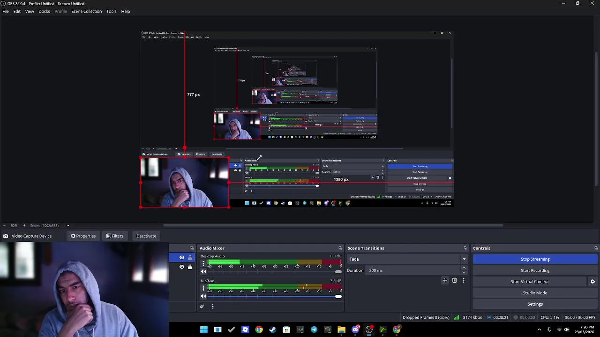Mute the Desktop Audio speaker icon
Image resolution: width=600 pixels, height=337 pixels.
click(x=203, y=271)
